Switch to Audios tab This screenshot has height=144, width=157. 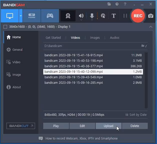pyautogui.click(x=115, y=38)
